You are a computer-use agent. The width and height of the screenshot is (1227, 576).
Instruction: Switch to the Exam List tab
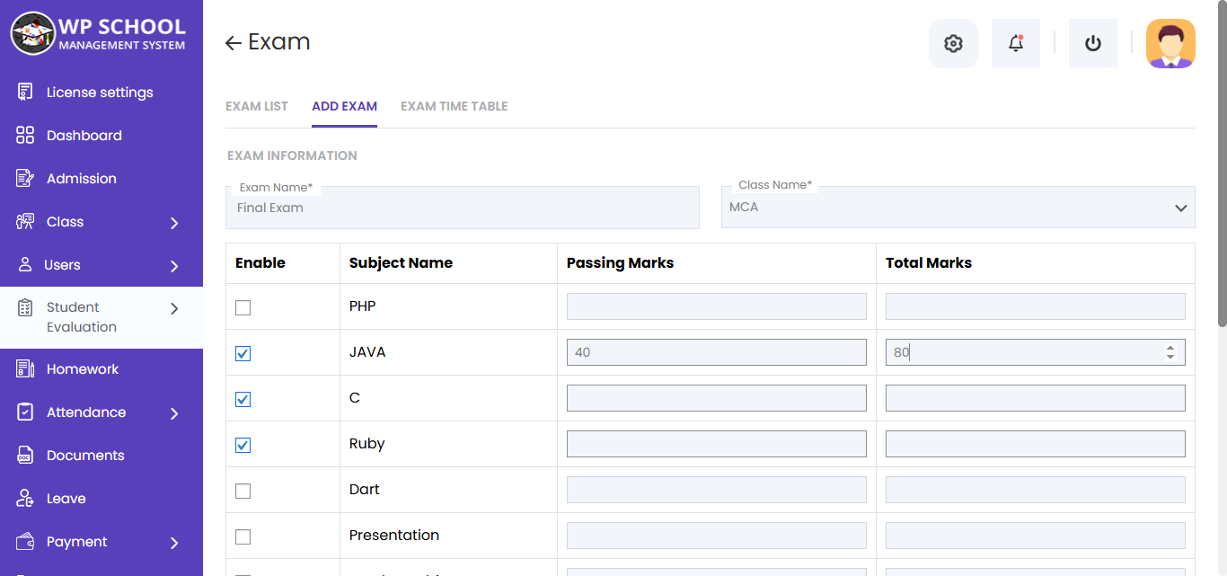[257, 106]
